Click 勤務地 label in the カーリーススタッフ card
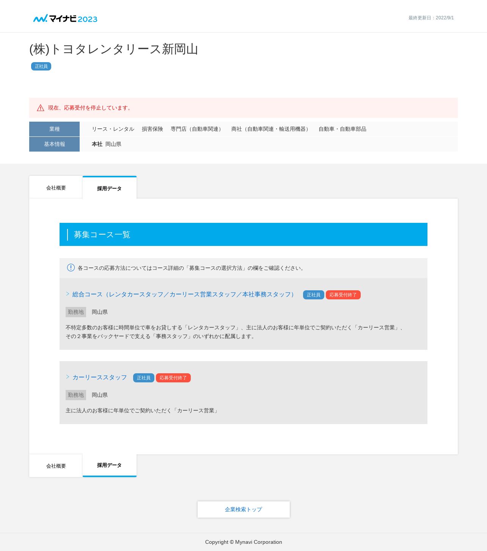This screenshot has height=551, width=487. (76, 395)
